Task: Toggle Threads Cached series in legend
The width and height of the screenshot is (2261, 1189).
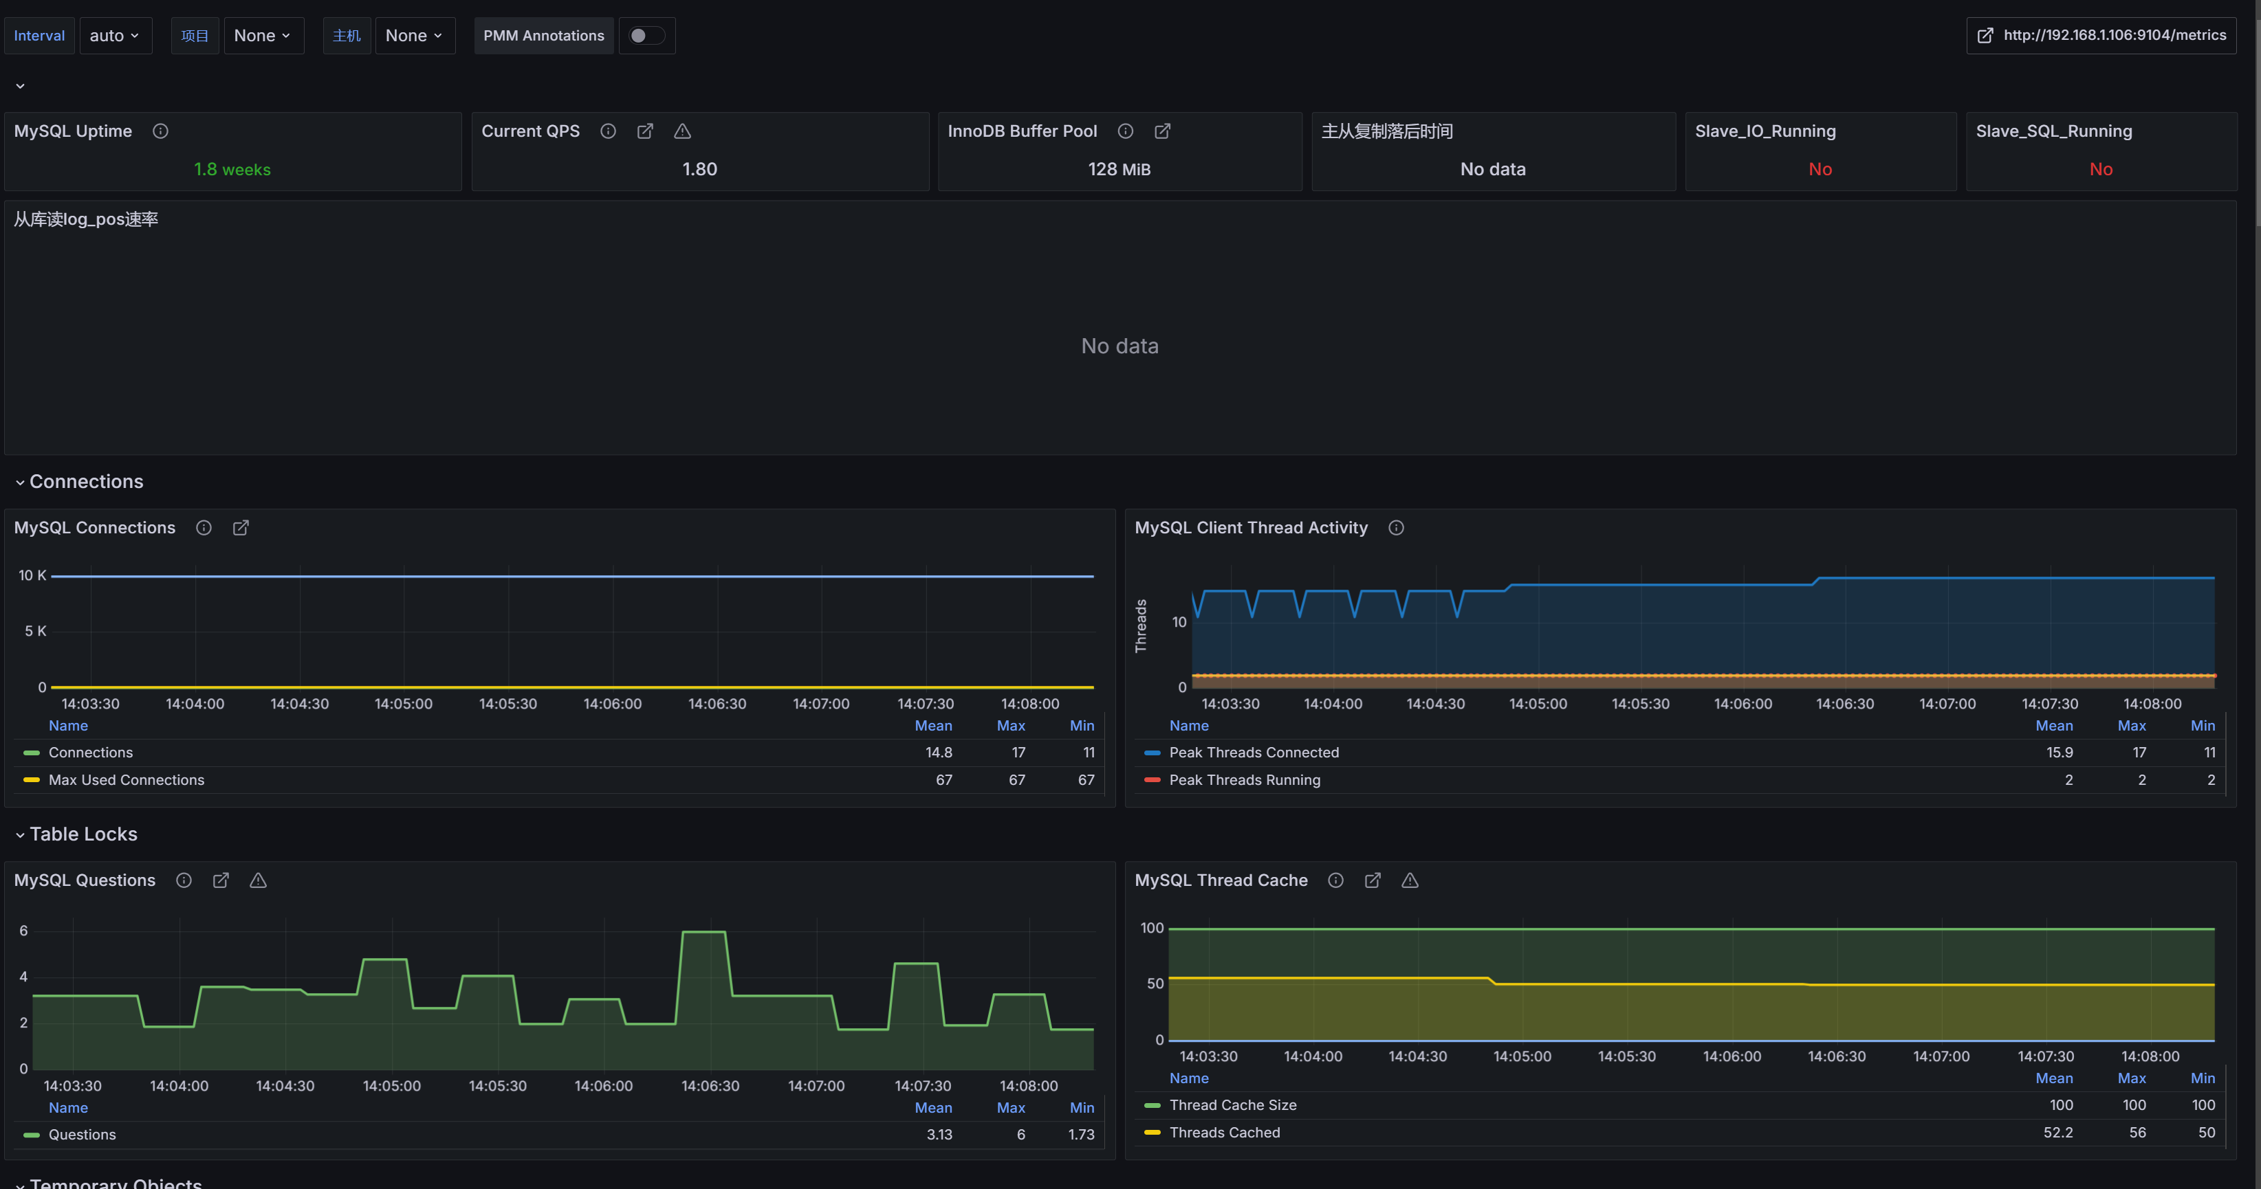Action: pos(1225,1133)
